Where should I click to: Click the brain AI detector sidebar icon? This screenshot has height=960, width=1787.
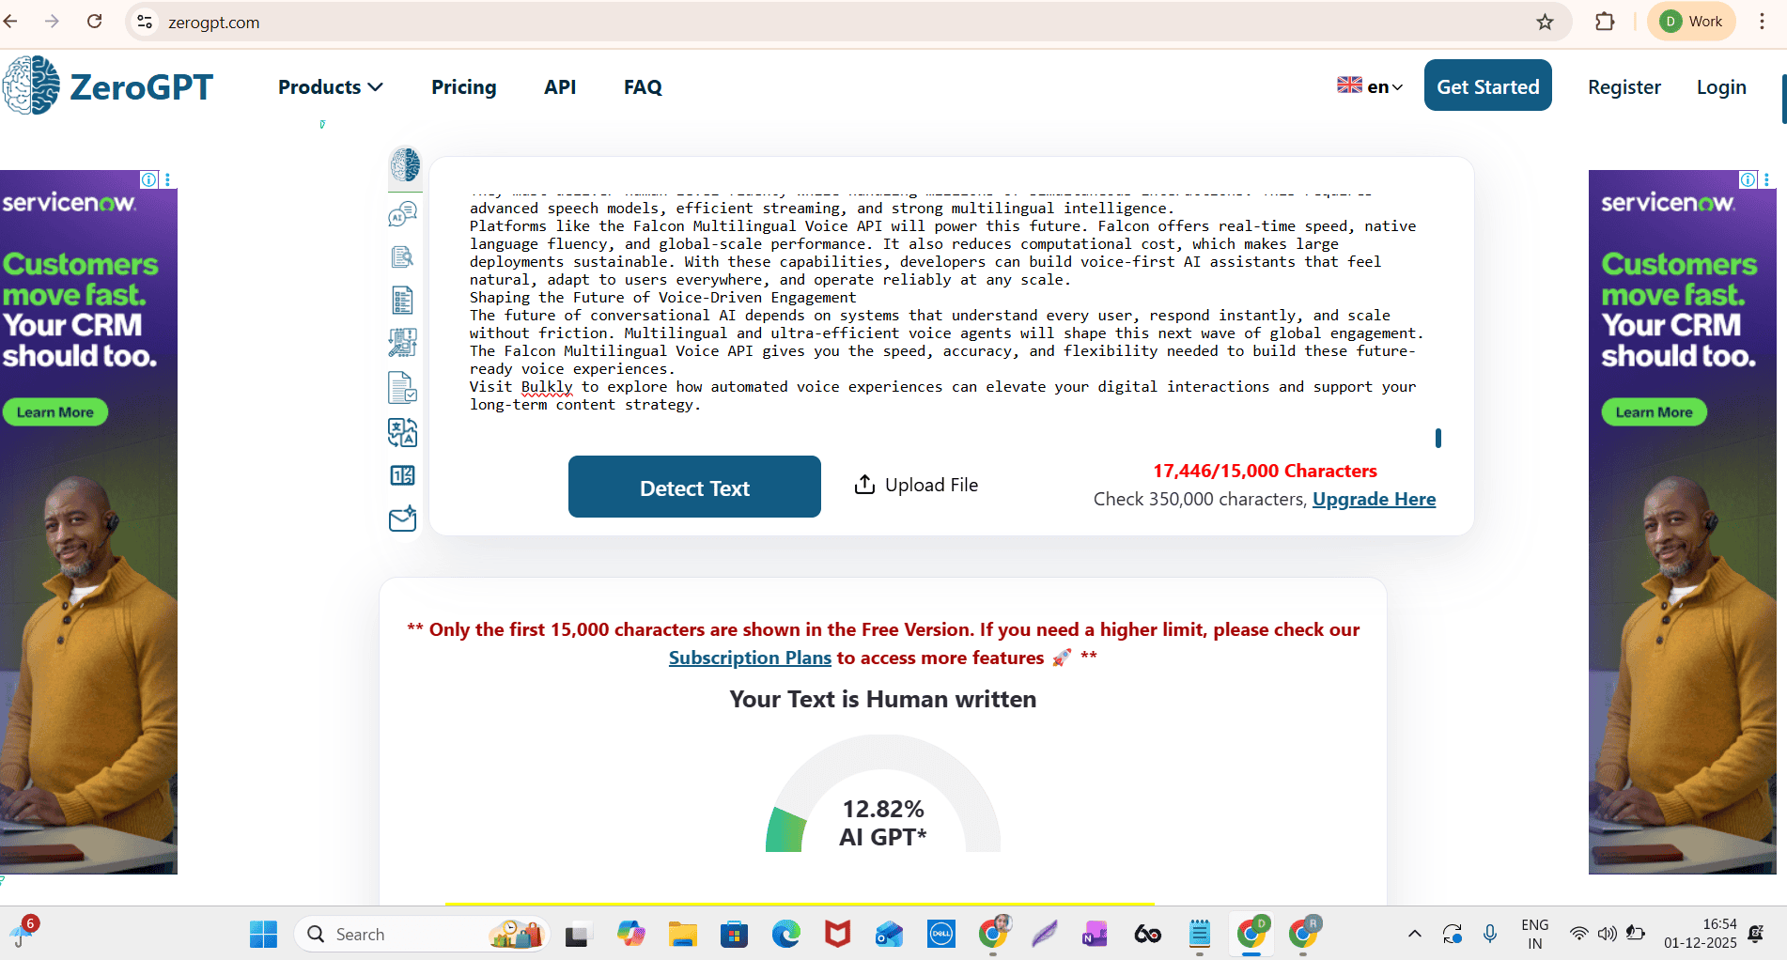click(x=405, y=165)
